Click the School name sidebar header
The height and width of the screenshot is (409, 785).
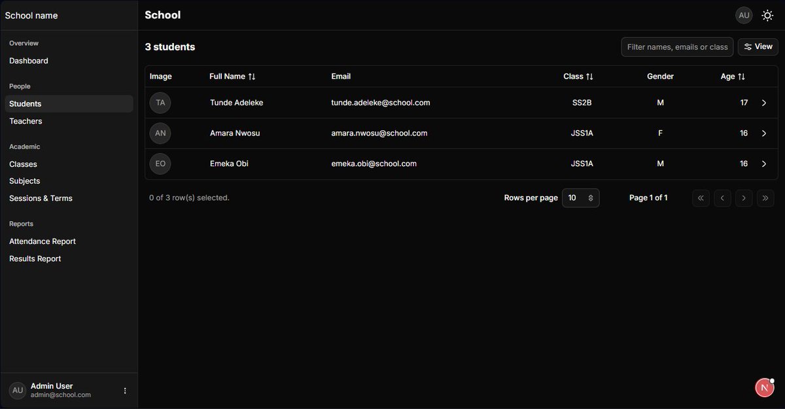31,15
